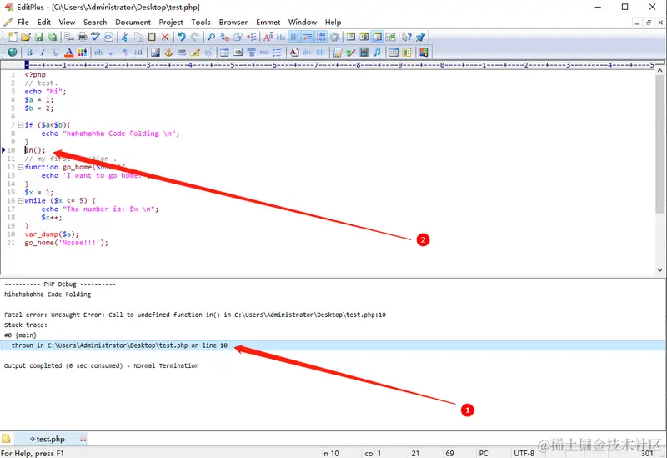
Task: Click the Print icon
Action: [x=83, y=37]
